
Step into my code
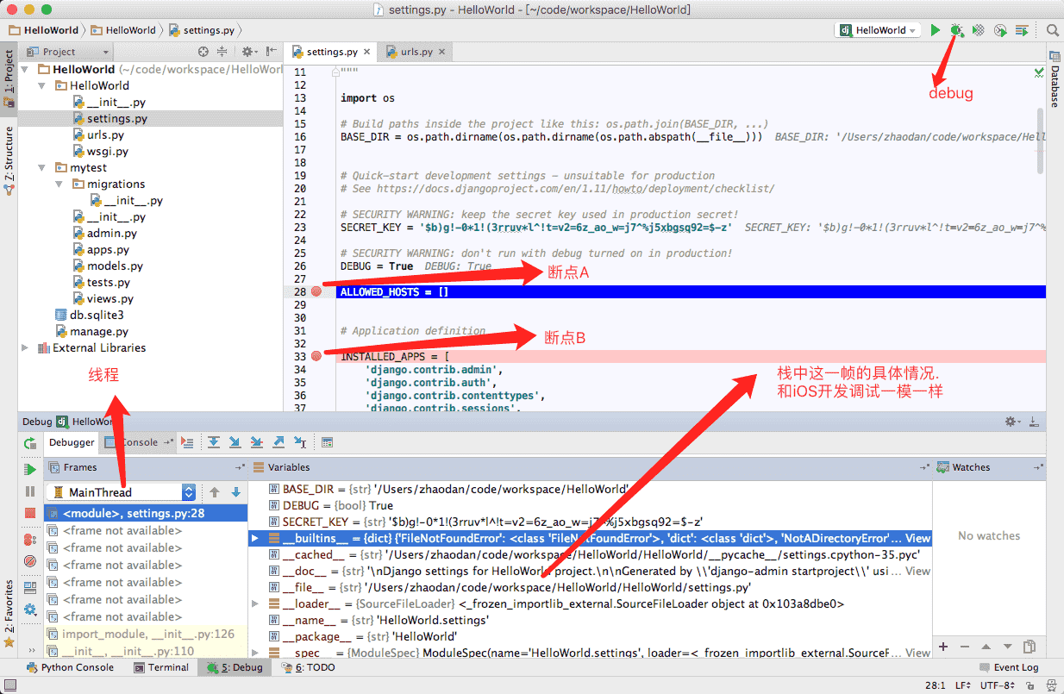point(257,442)
